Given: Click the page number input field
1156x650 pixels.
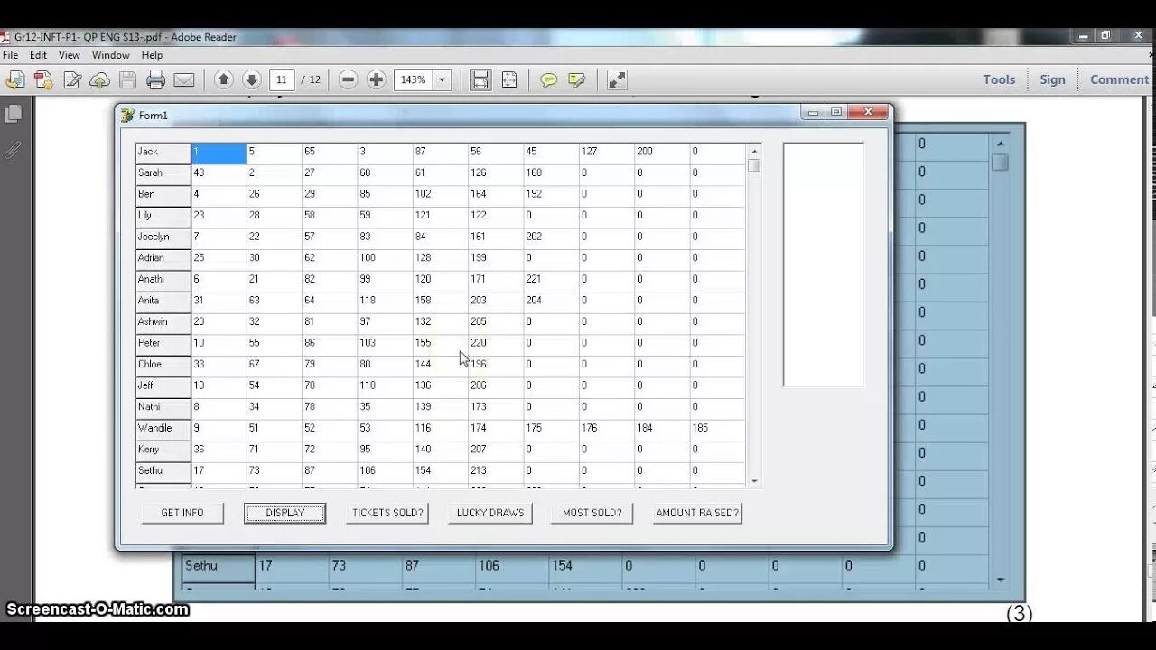Looking at the screenshot, I should point(282,79).
